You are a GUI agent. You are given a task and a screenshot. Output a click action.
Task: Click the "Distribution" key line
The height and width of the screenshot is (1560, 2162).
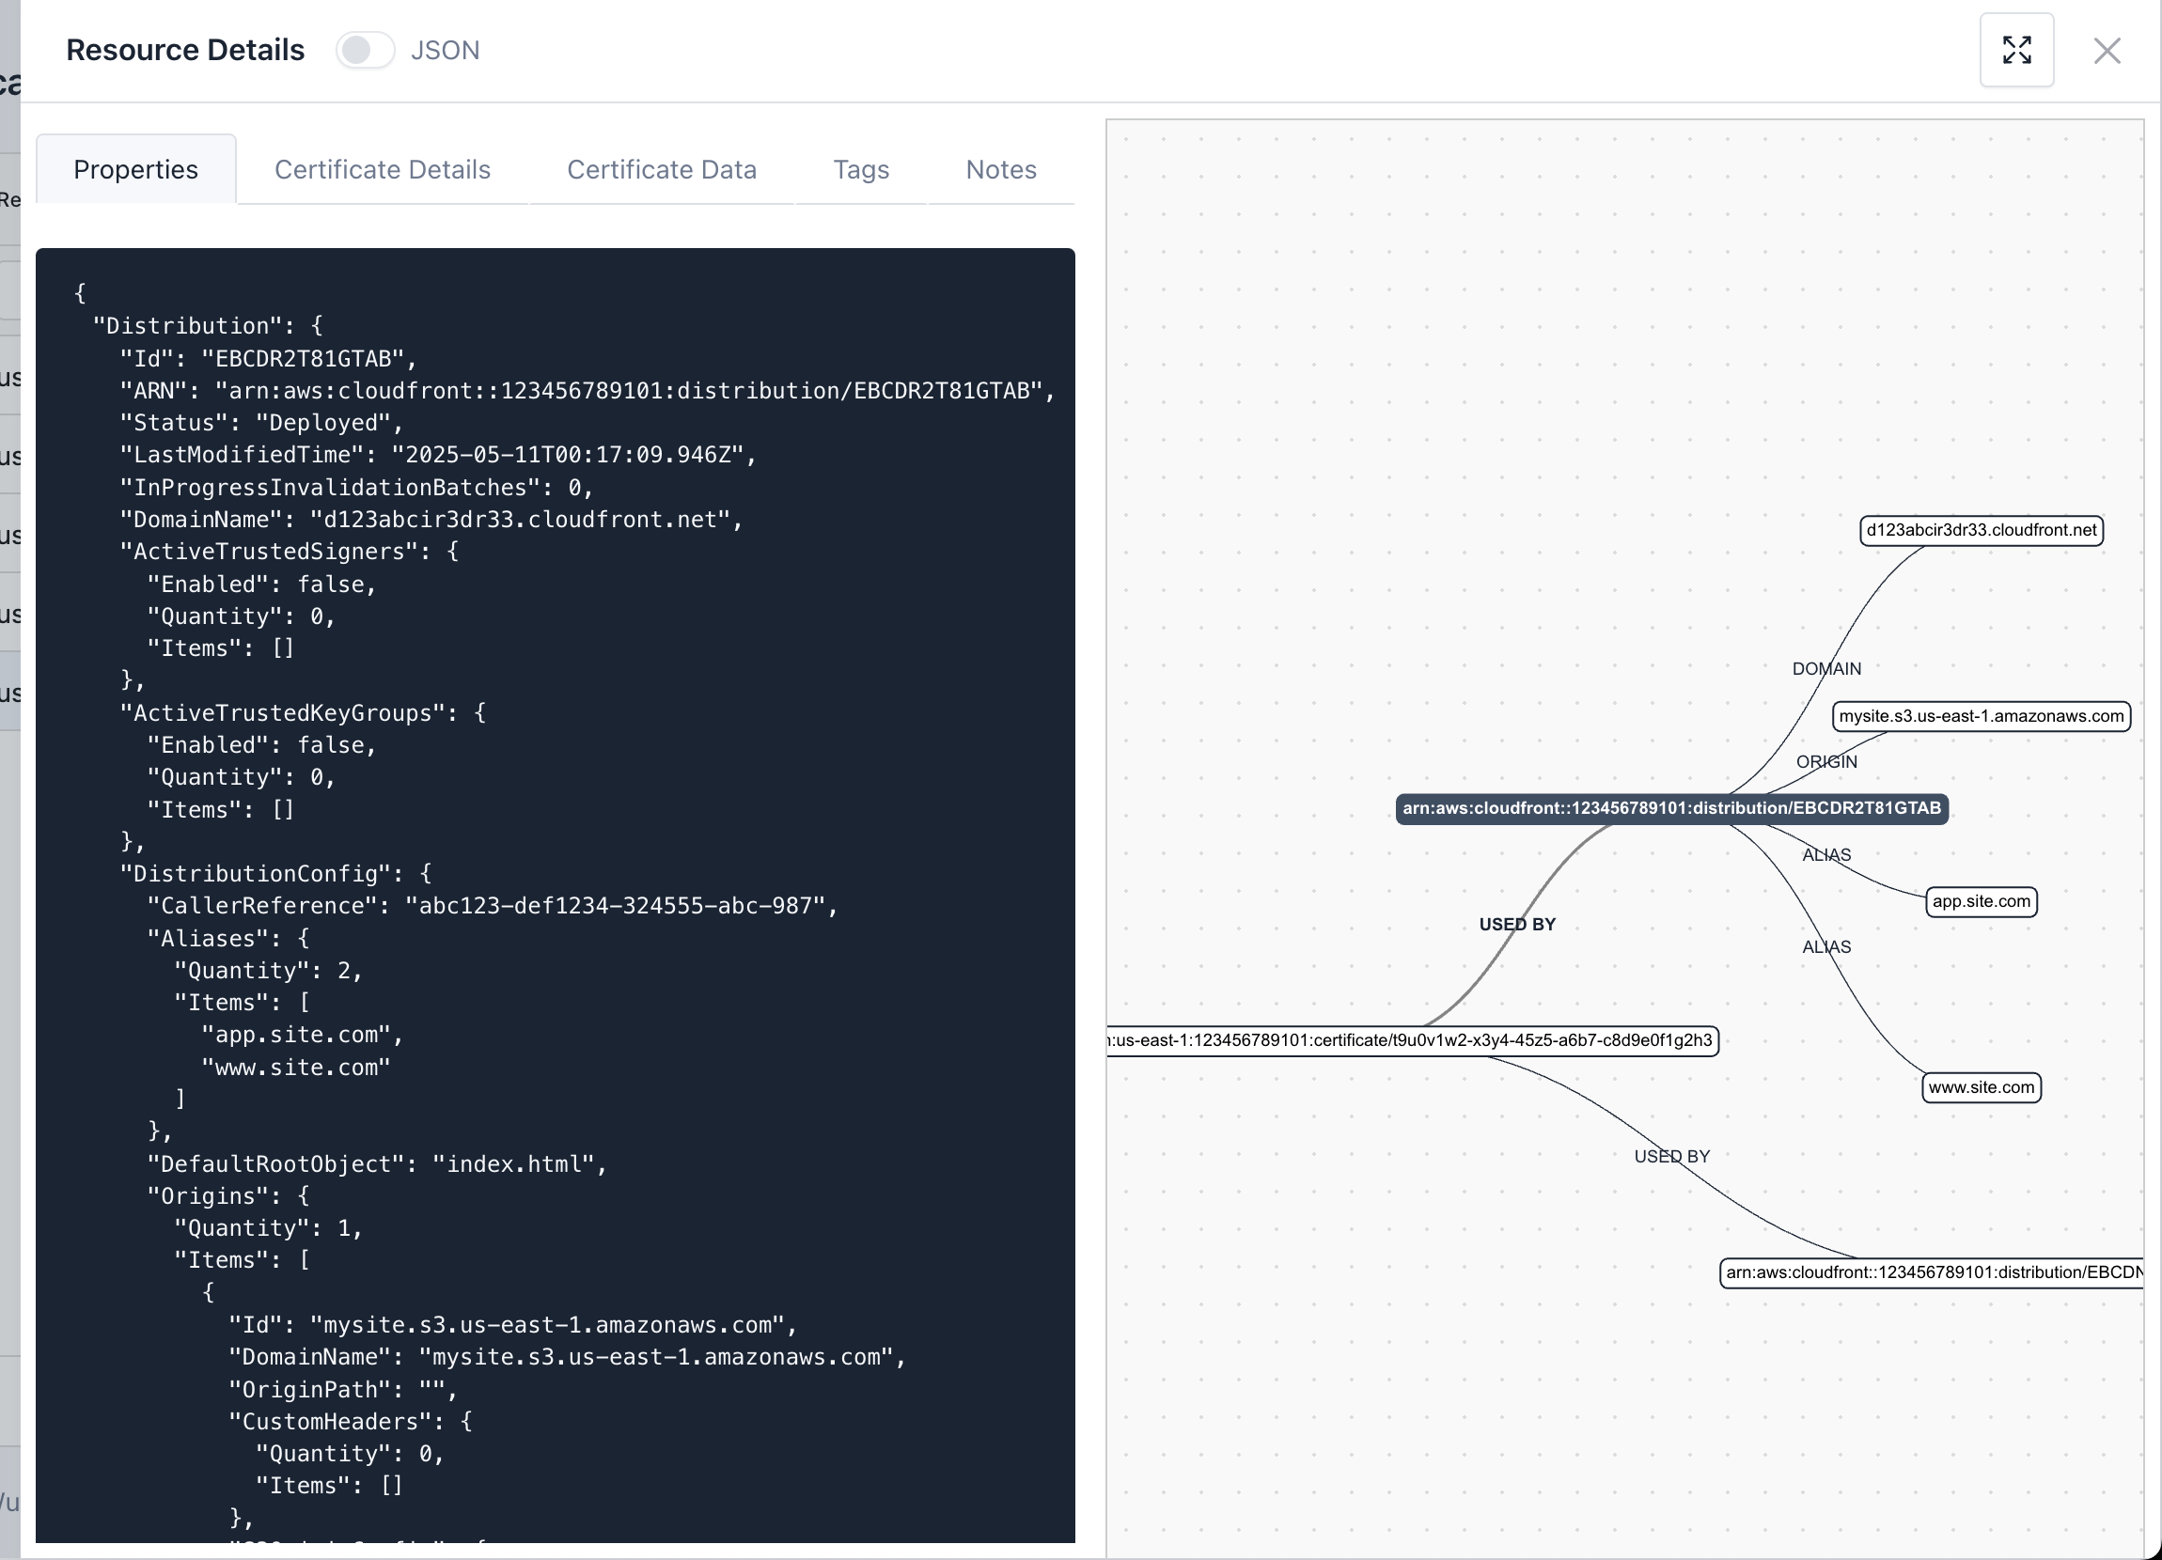point(208,326)
